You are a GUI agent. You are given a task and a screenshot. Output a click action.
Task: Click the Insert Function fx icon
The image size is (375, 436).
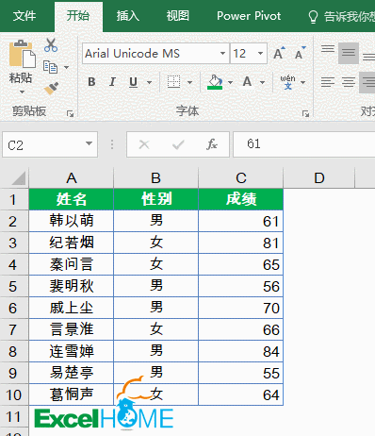click(212, 144)
